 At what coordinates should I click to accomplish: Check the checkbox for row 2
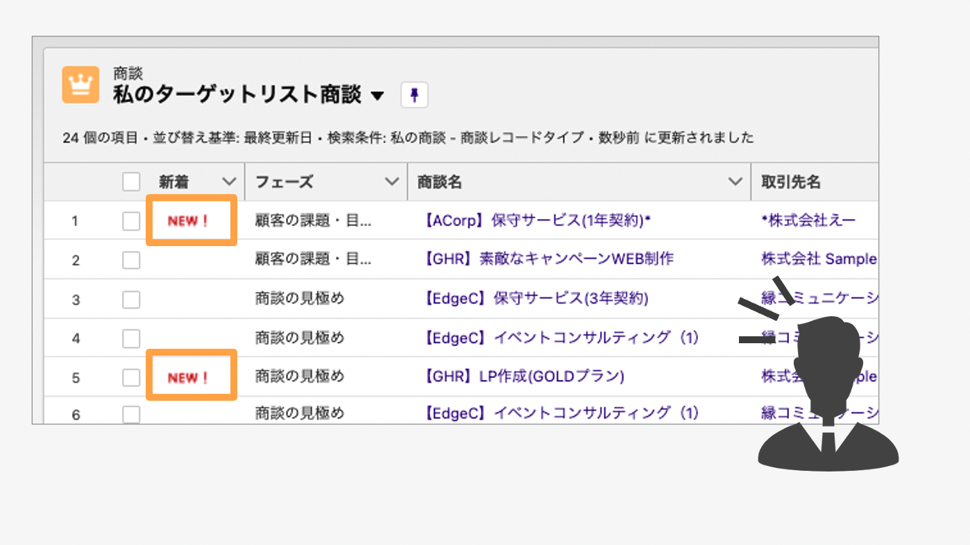(131, 260)
